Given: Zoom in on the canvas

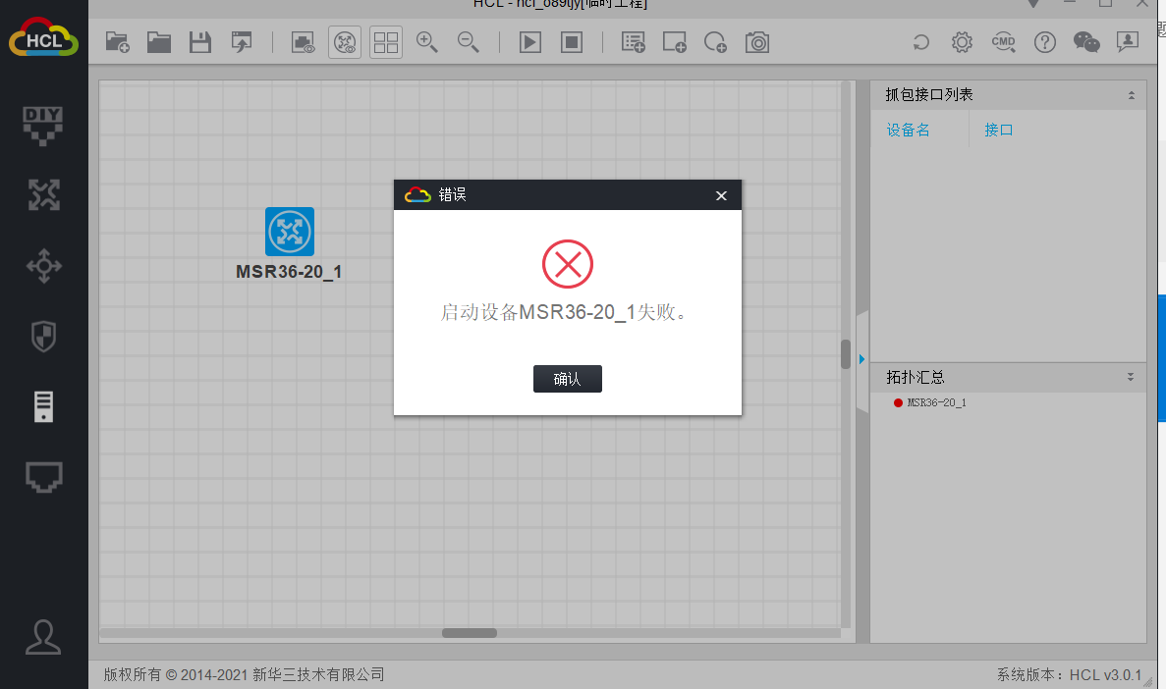Looking at the screenshot, I should pyautogui.click(x=427, y=42).
